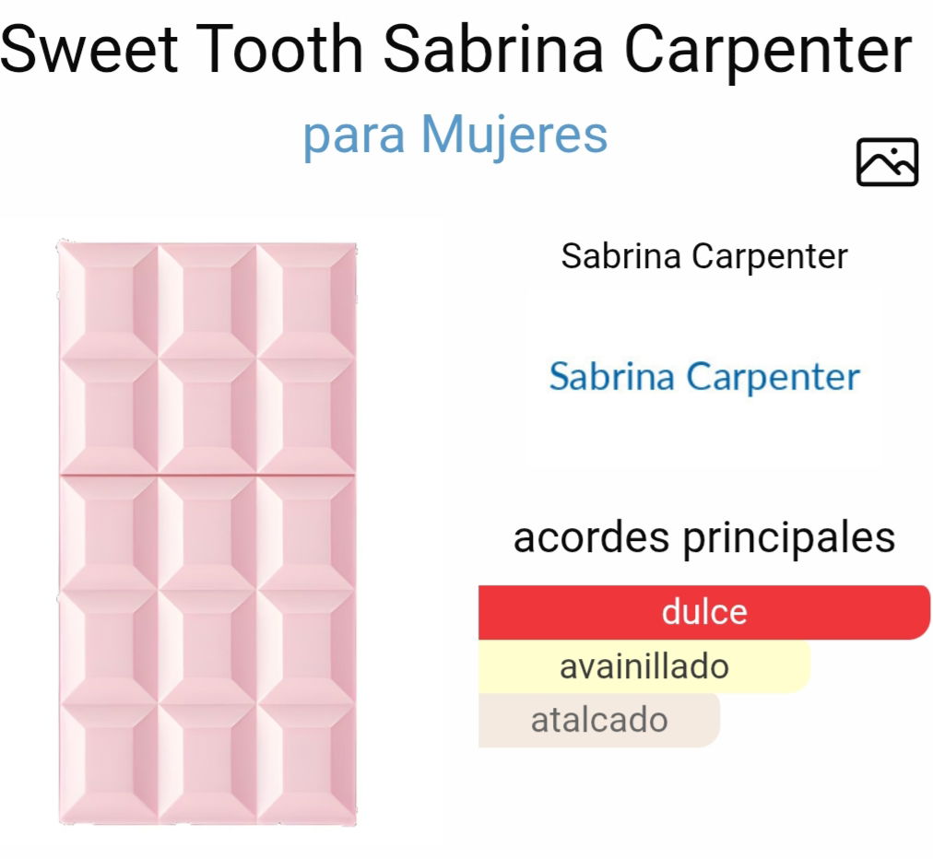Select the beige 'atalcado' accord bar

pos(599,720)
